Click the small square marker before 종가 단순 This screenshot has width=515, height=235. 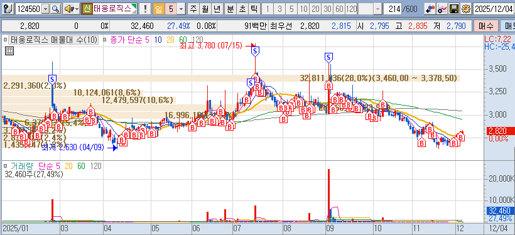click(x=105, y=40)
